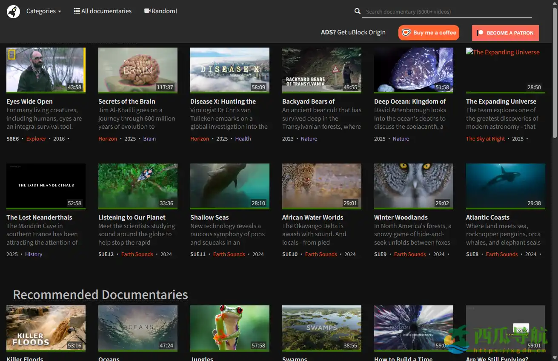Click the Patreon logo icon
The image size is (558, 361).
click(x=480, y=33)
